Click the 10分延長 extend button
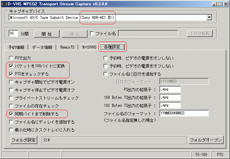 pos(200,34)
